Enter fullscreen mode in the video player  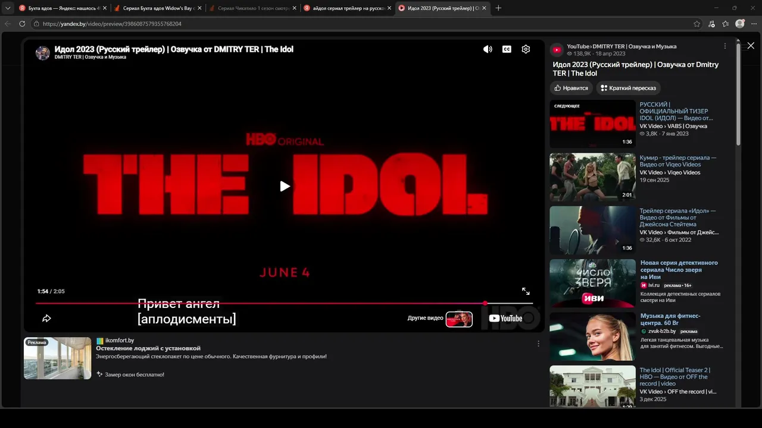tap(526, 291)
